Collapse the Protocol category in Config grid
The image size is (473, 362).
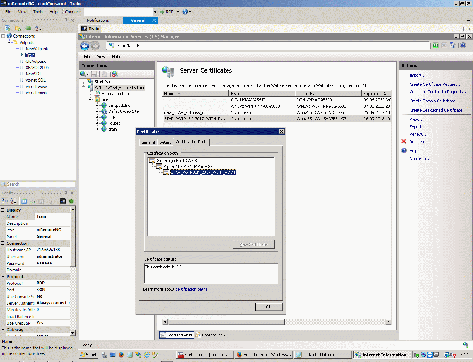3,277
